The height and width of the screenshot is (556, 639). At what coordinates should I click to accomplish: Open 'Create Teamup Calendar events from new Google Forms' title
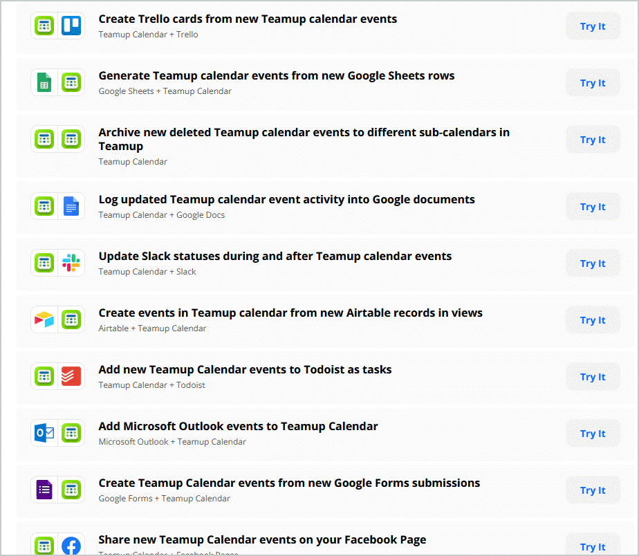point(289,483)
